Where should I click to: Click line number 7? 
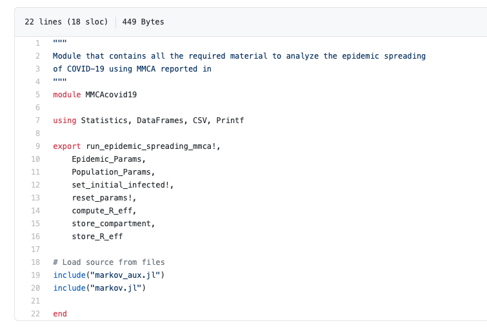click(37, 120)
